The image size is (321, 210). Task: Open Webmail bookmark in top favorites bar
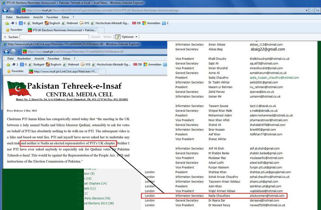[x=70, y=23]
